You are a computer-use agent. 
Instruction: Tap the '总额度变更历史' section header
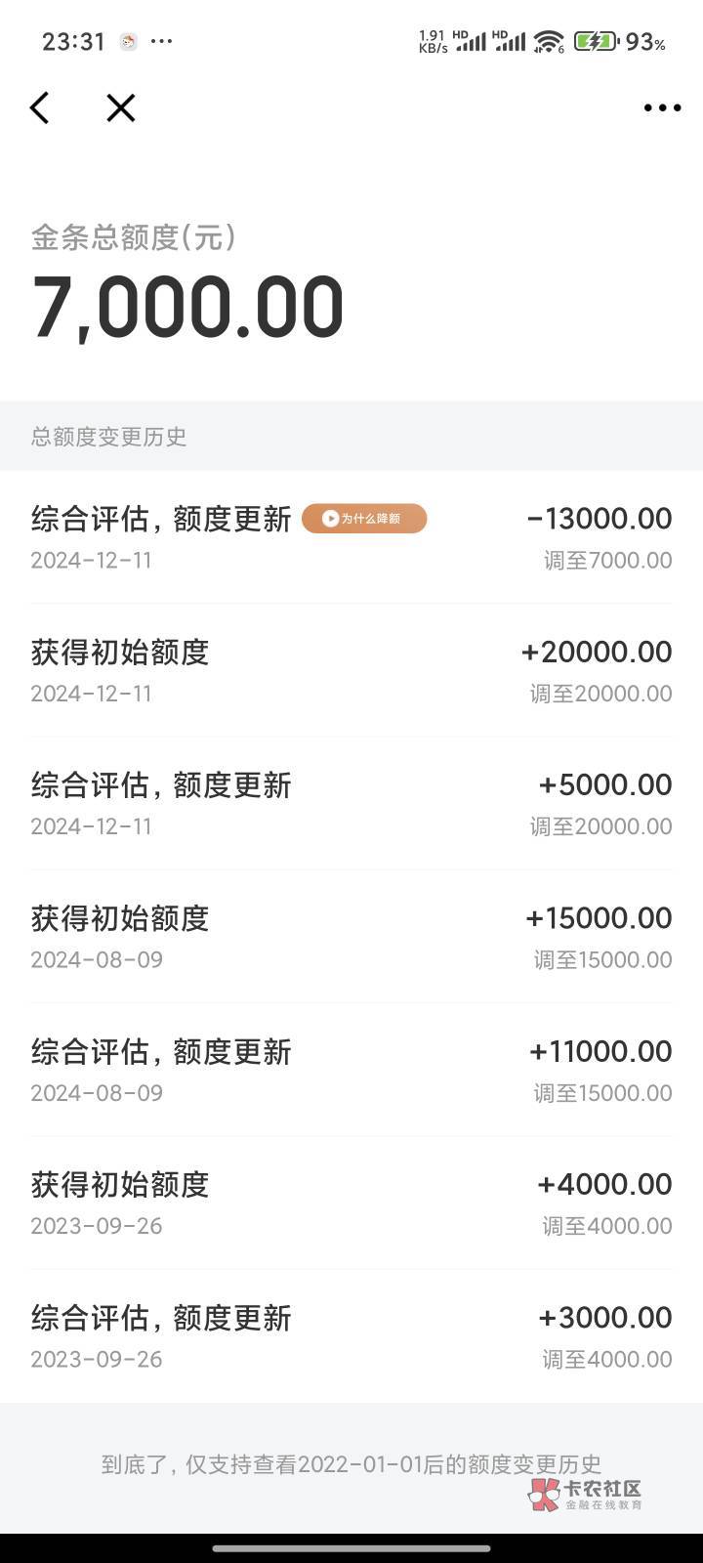[108, 437]
